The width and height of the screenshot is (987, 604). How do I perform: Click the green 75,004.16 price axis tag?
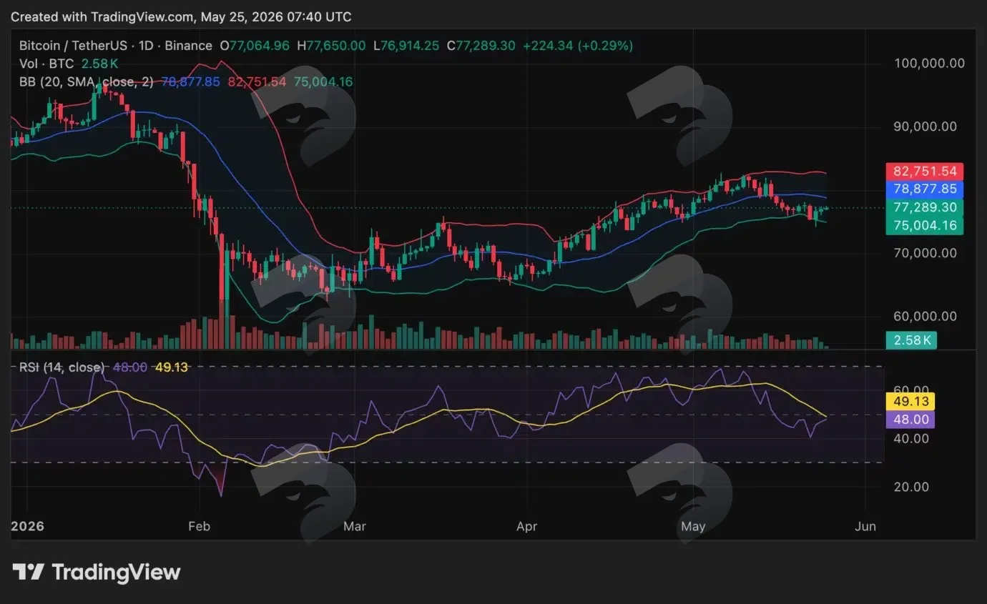925,226
